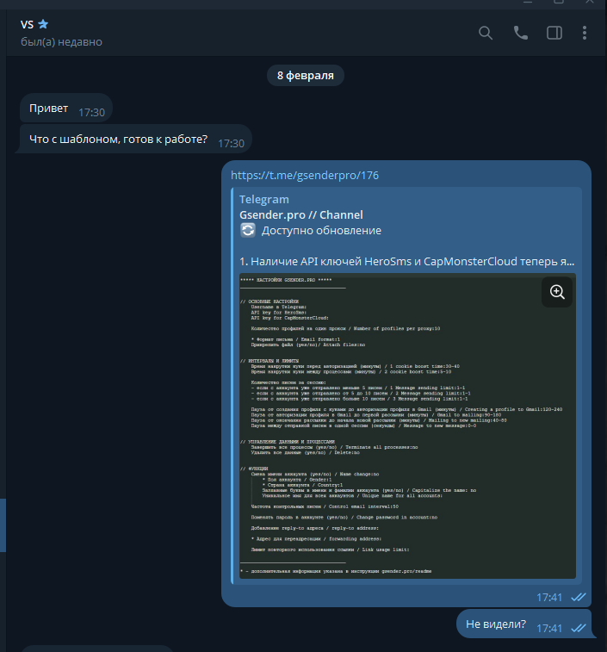
Task: Toggle the right info side panel
Action: pos(554,33)
